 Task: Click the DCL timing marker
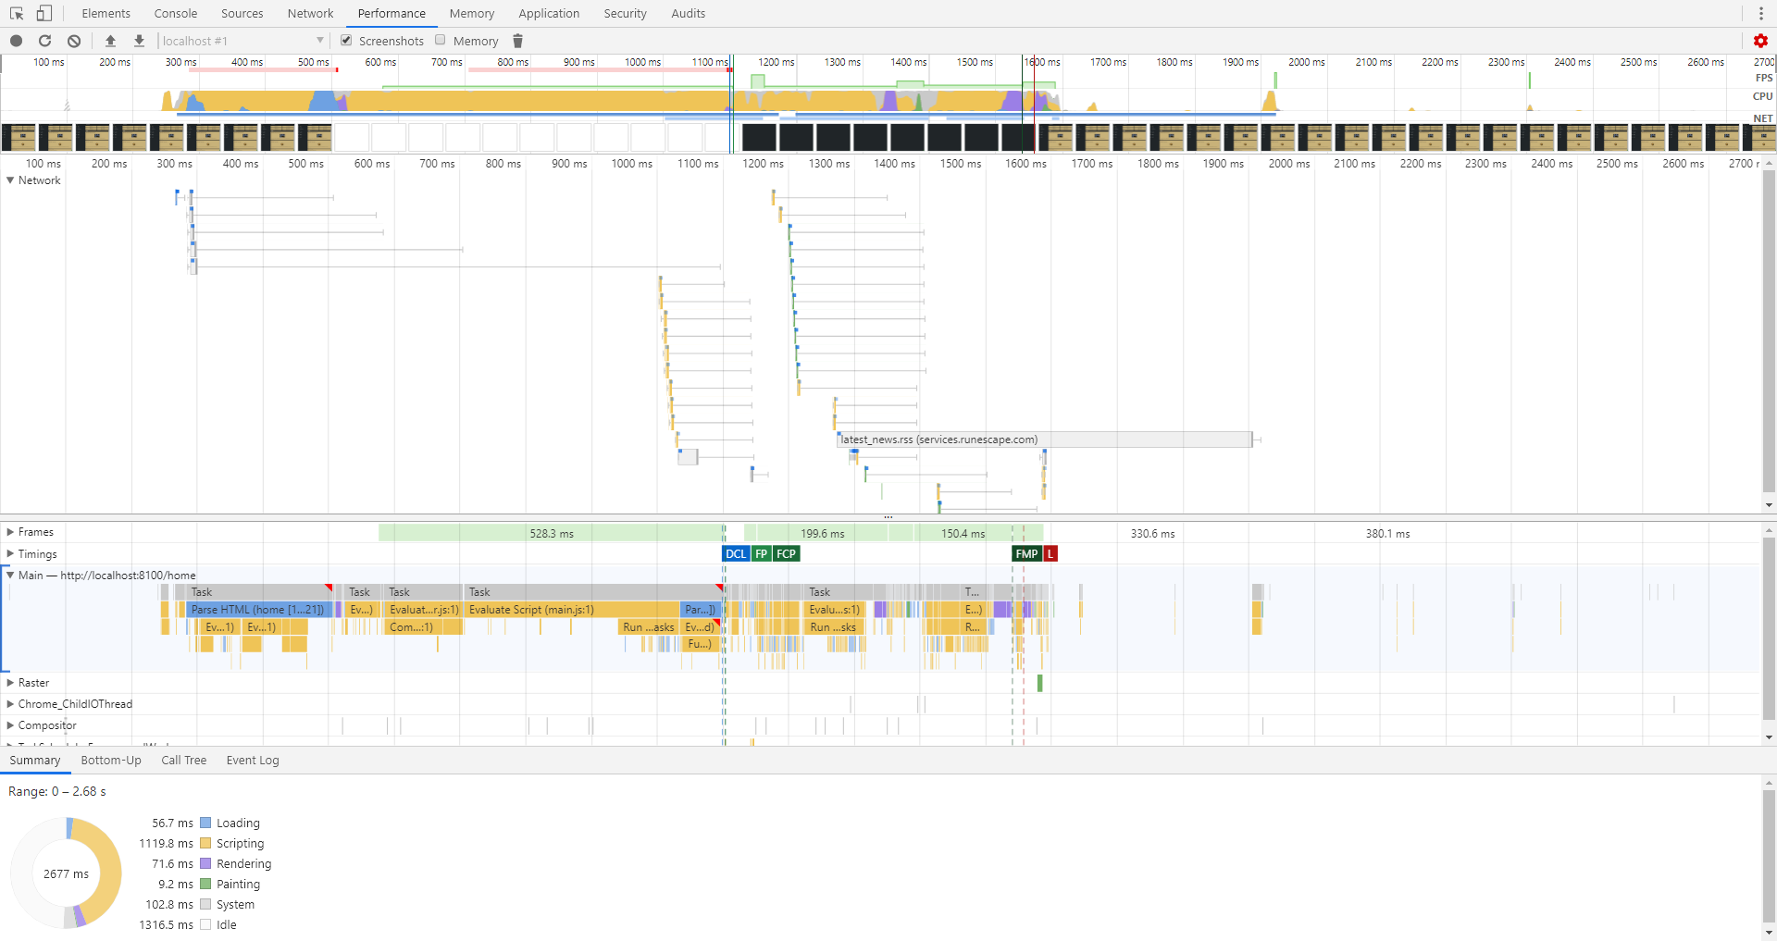(736, 554)
